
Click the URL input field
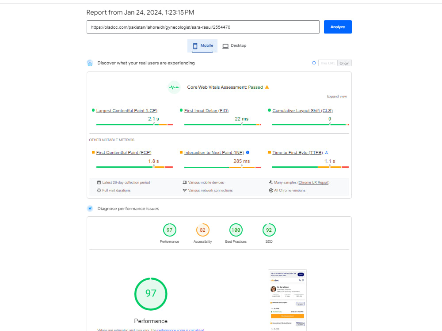(x=203, y=27)
